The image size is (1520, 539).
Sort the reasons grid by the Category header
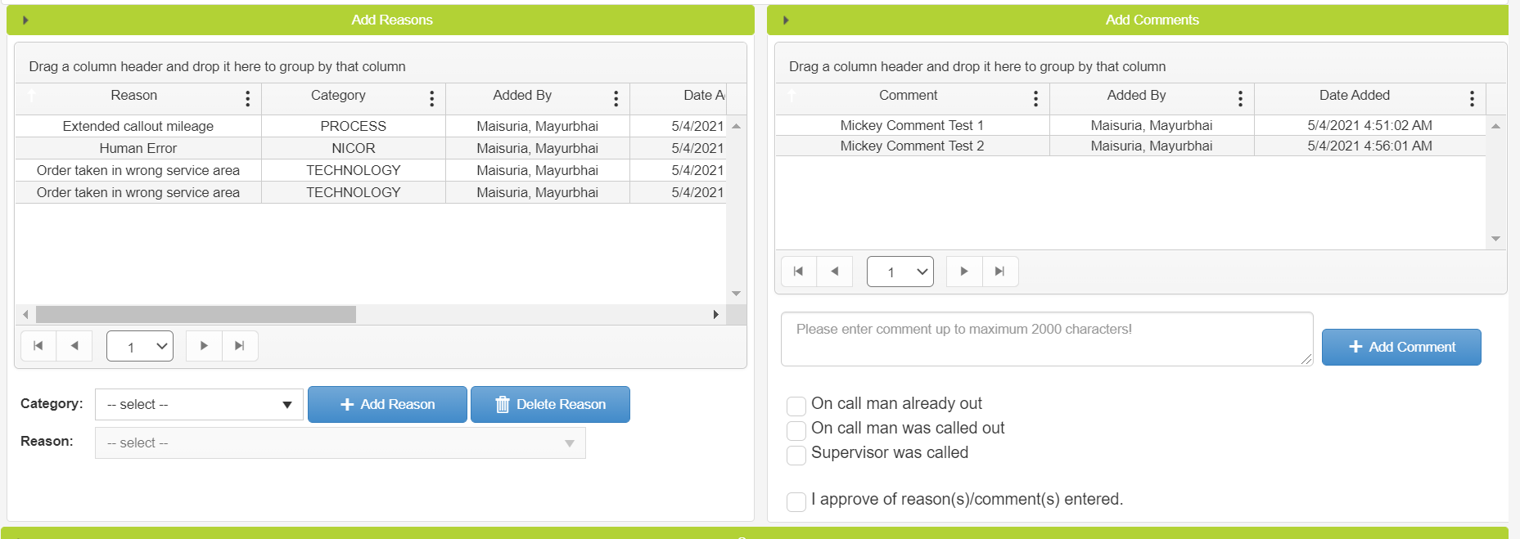click(x=338, y=96)
